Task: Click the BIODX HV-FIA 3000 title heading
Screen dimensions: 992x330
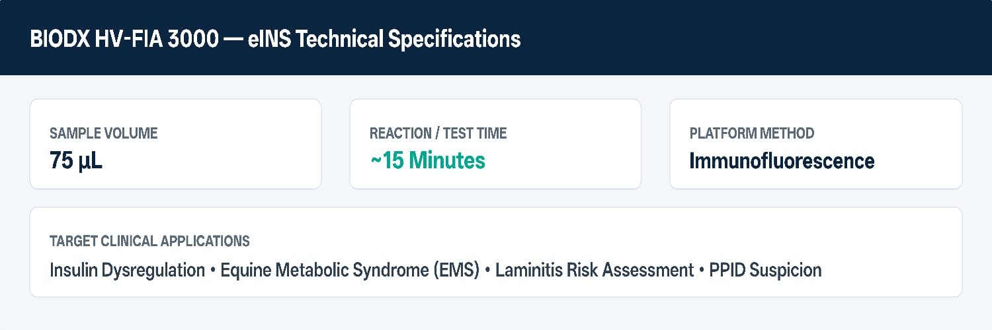Action: [275, 39]
